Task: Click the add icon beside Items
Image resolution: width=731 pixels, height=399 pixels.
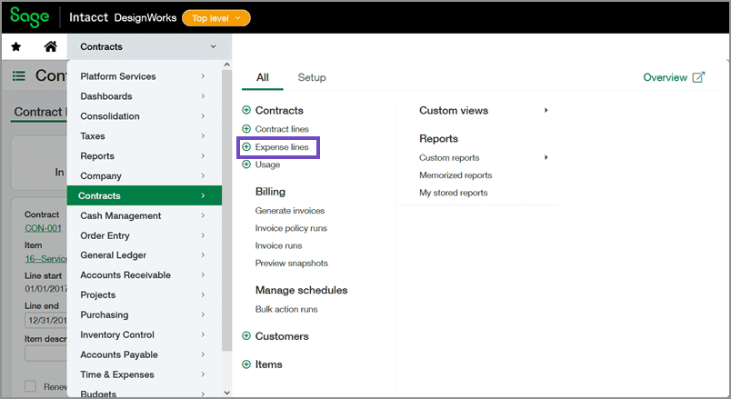Action: click(x=246, y=364)
